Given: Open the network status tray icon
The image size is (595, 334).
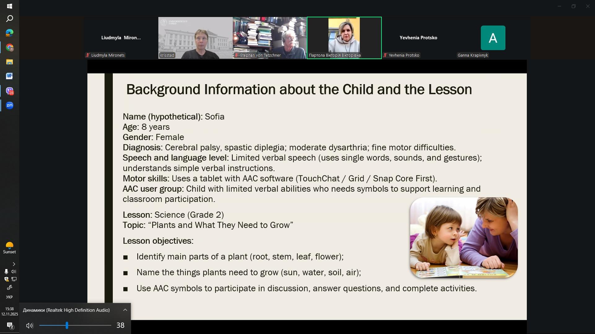Looking at the screenshot, I should click(x=14, y=279).
